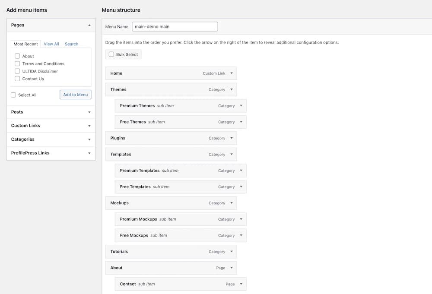Select the Plugins menu item title

click(118, 138)
